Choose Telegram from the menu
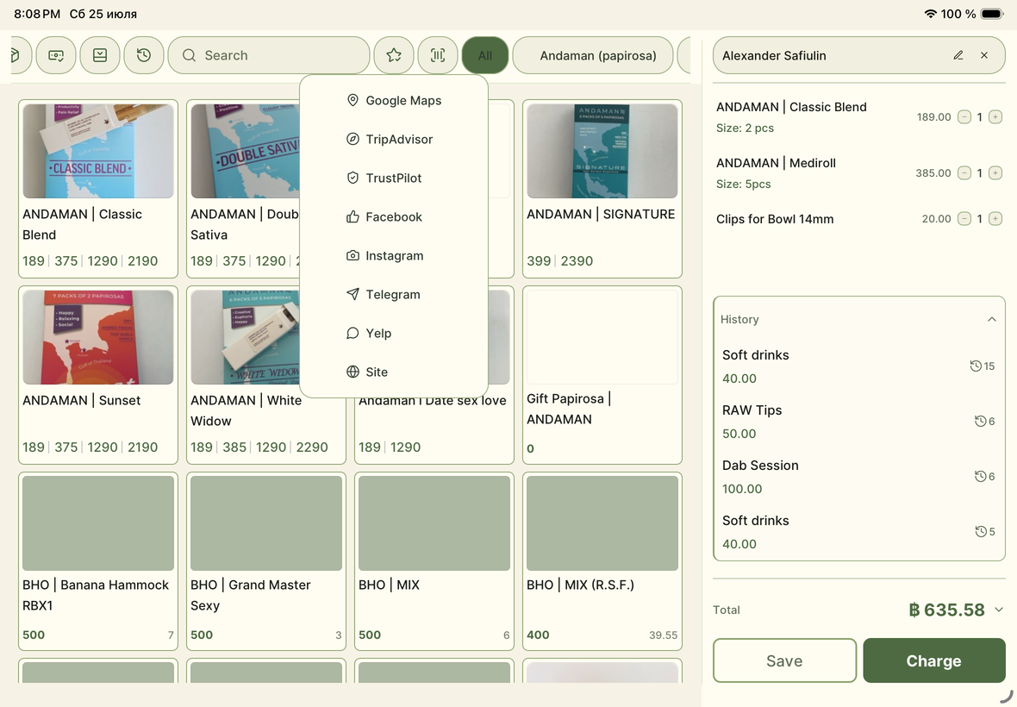Image resolution: width=1017 pixels, height=707 pixels. 394,295
